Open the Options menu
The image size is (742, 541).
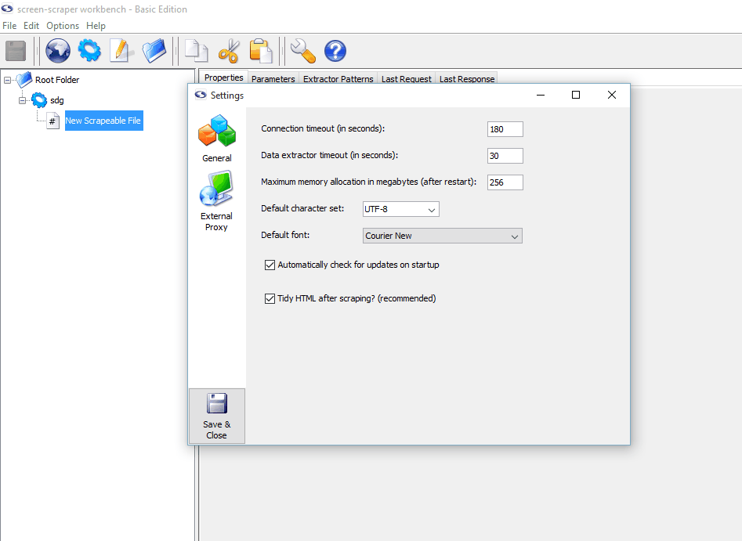pos(63,26)
